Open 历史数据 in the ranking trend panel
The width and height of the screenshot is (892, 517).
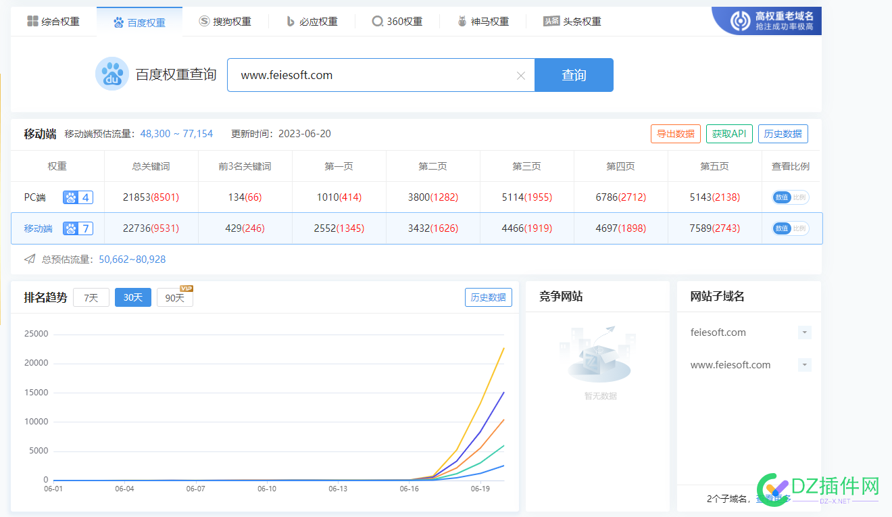pyautogui.click(x=489, y=297)
